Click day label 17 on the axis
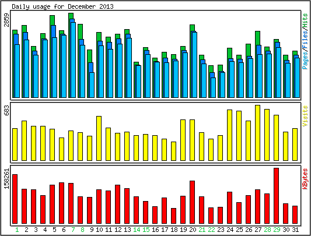311x236 pixels. [165, 230]
